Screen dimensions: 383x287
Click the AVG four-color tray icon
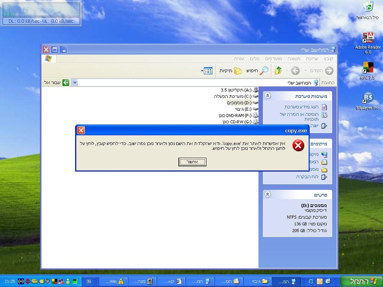point(54,281)
